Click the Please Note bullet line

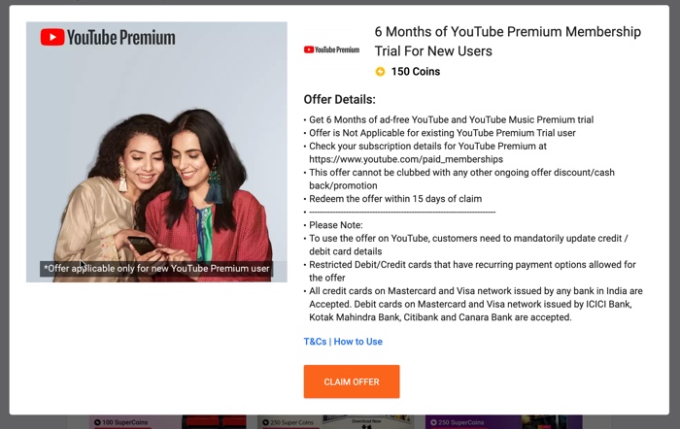pos(336,225)
